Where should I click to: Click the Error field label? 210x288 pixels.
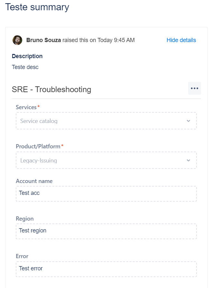[x=22, y=256]
